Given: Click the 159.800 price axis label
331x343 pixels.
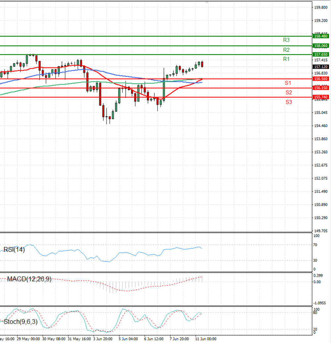Looking at the screenshot, I should click(x=321, y=7).
